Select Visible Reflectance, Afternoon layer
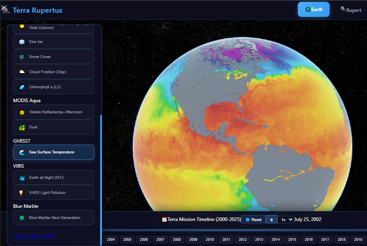Viewport: 367px width, 246px height. click(x=54, y=112)
